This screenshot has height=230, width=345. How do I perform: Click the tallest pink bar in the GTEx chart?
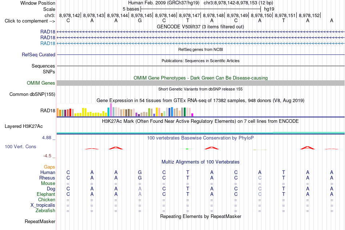click(x=111, y=110)
